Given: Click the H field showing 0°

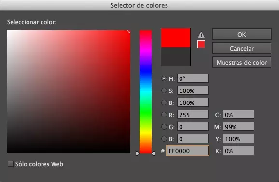Looking at the screenshot, I should point(193,78).
